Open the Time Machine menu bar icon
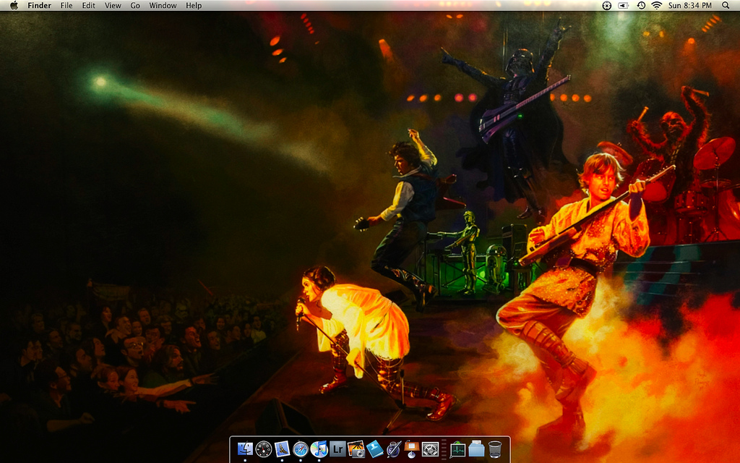Image resolution: width=740 pixels, height=463 pixels. tap(641, 6)
